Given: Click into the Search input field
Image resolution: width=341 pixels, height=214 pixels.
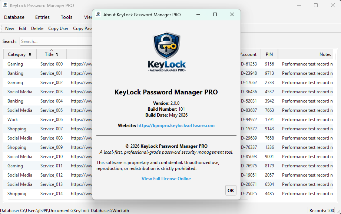Looking at the screenshot, I should (56, 41).
